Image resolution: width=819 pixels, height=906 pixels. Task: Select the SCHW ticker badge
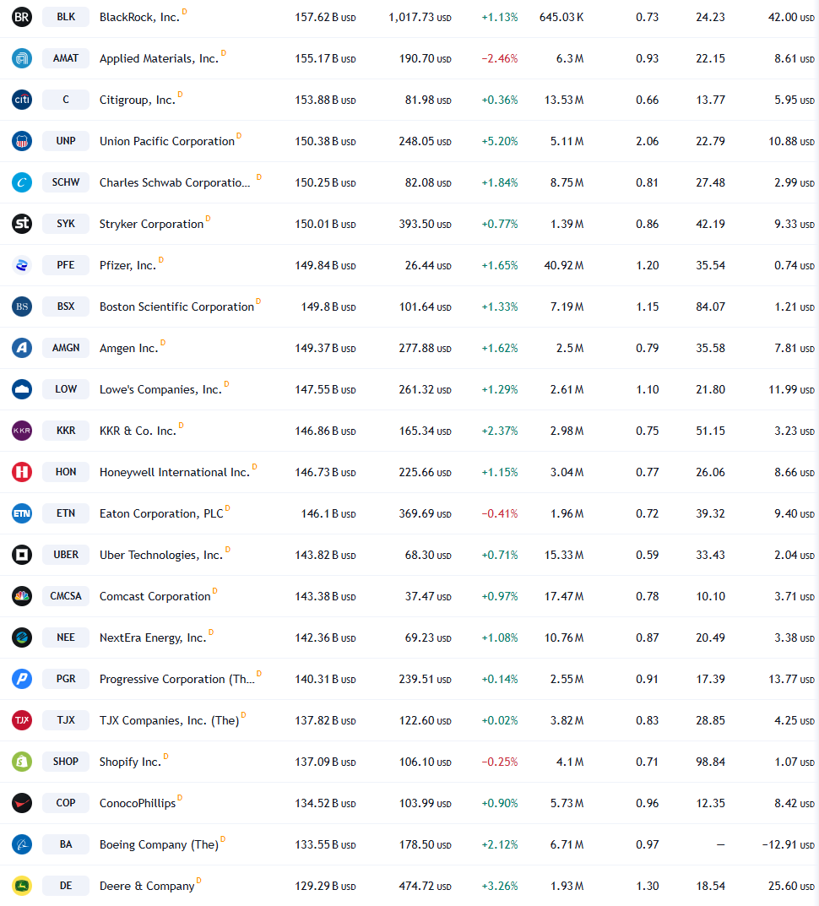point(66,182)
